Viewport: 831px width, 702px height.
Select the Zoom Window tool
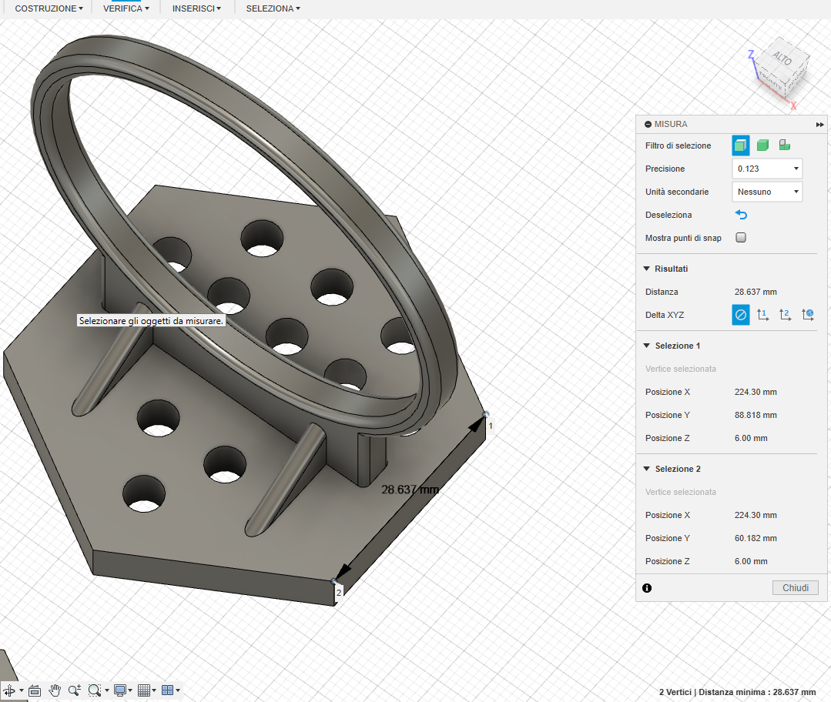point(95,690)
